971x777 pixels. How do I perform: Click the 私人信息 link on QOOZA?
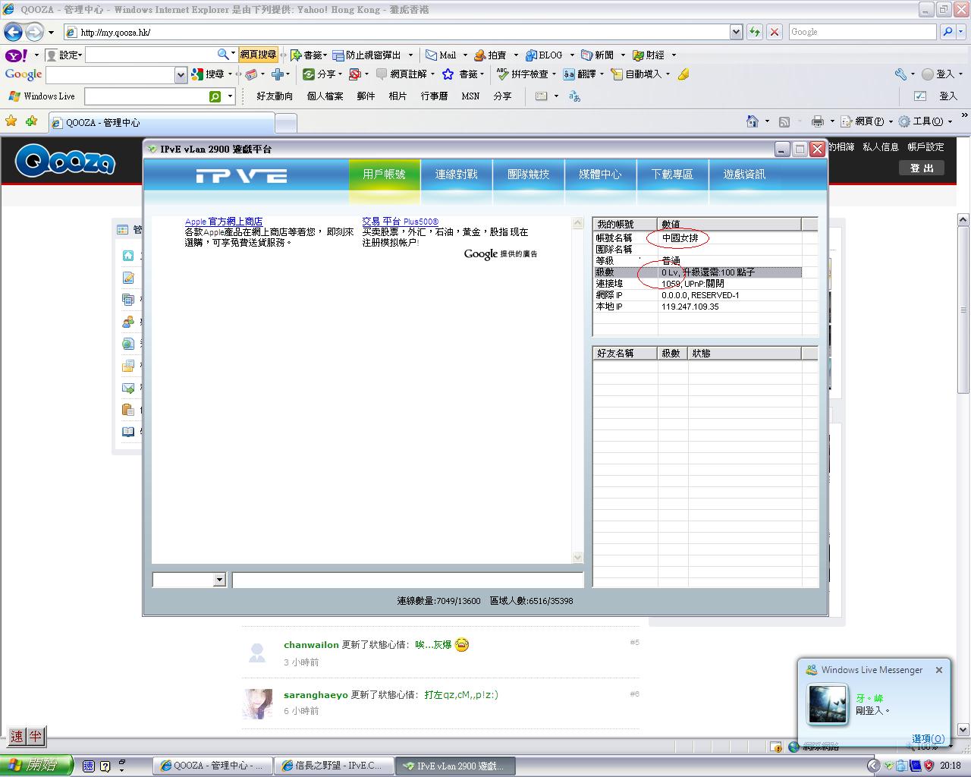881,147
